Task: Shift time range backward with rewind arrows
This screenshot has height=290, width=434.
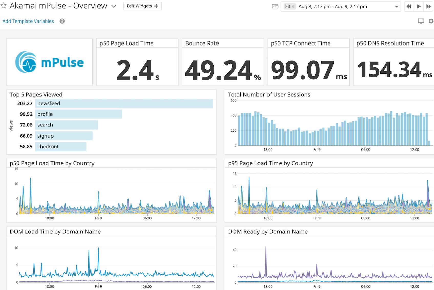Action: 409,6
